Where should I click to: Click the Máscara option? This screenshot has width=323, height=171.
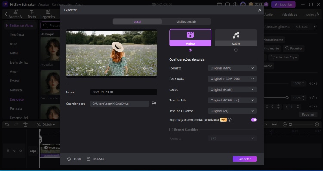pos(301,27)
